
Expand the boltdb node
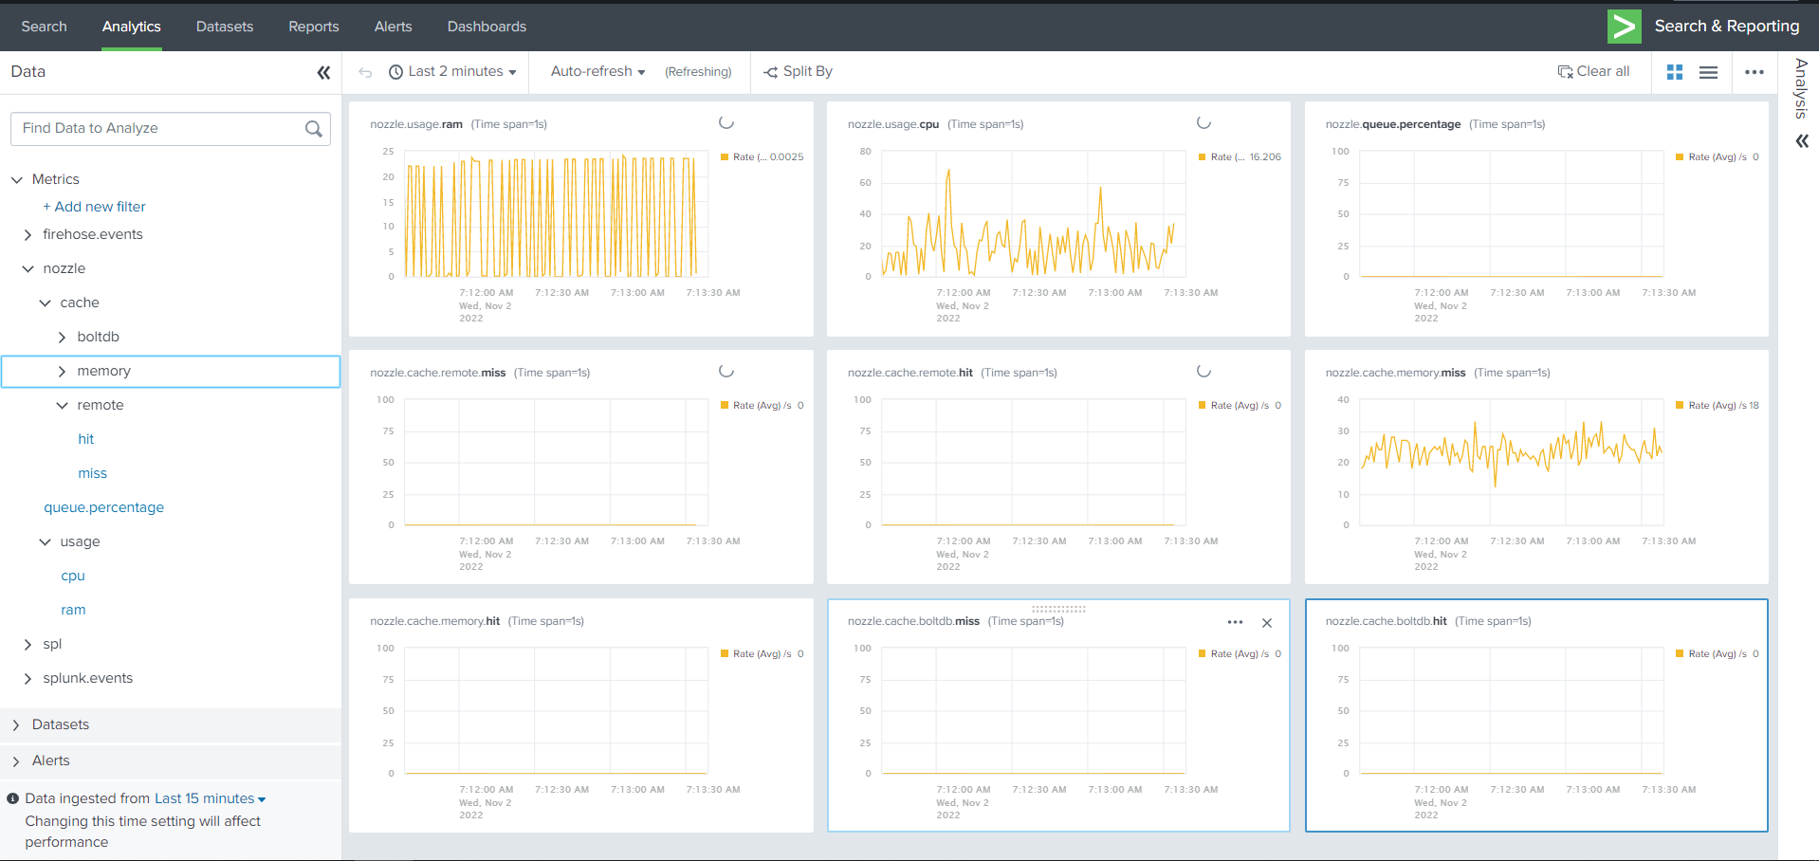tap(62, 337)
